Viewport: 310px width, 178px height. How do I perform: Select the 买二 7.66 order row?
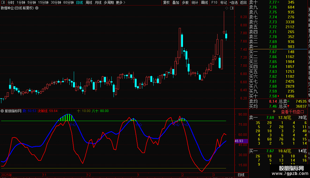278,57
